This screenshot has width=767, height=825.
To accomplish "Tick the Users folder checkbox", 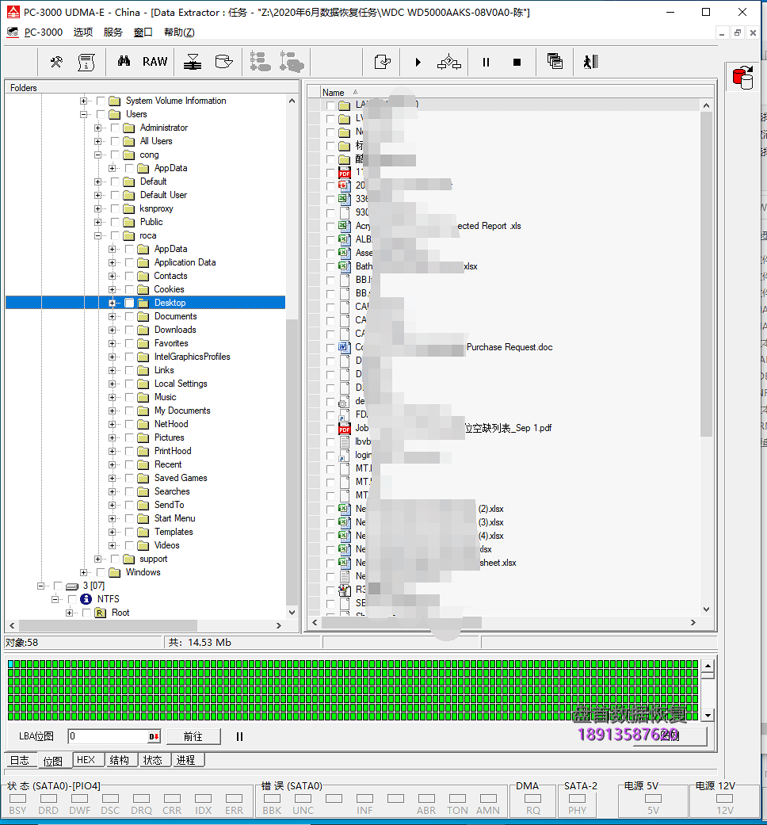I will click(101, 114).
